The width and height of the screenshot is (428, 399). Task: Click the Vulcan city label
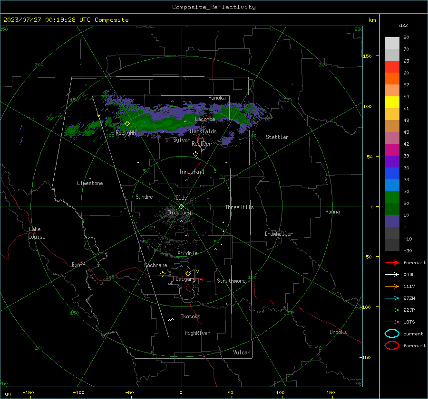242,353
